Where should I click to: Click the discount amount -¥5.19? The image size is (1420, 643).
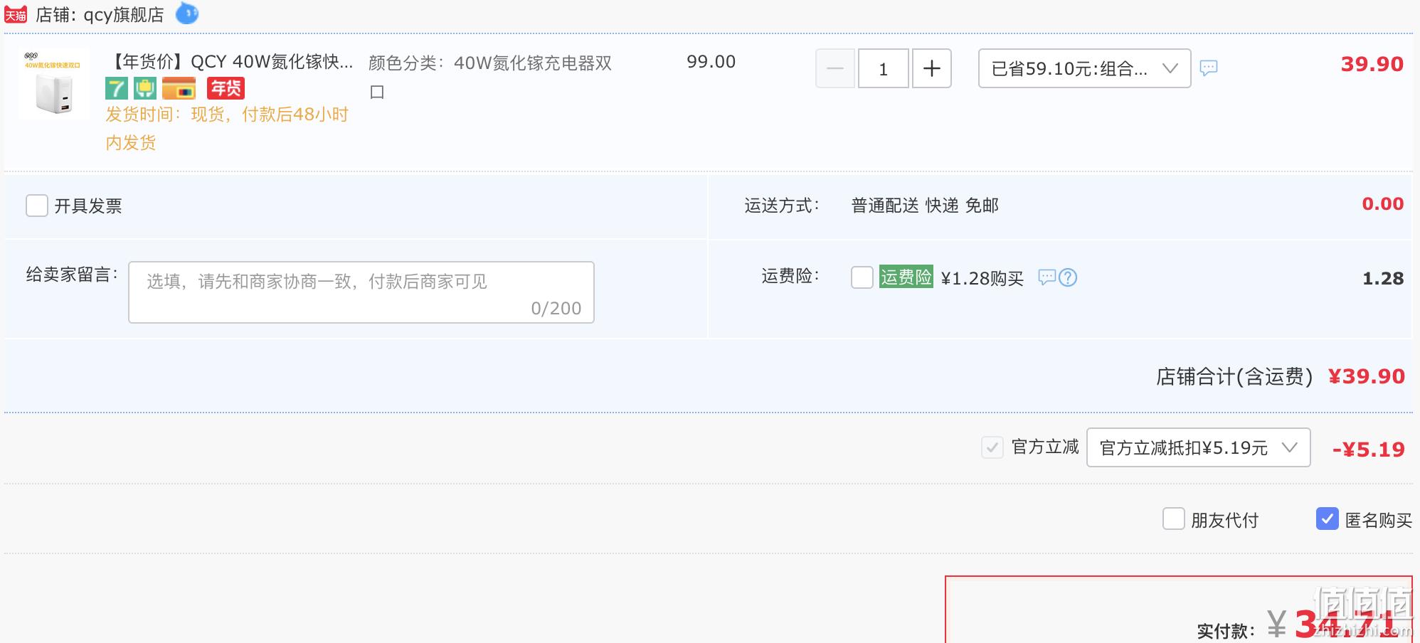(1369, 450)
